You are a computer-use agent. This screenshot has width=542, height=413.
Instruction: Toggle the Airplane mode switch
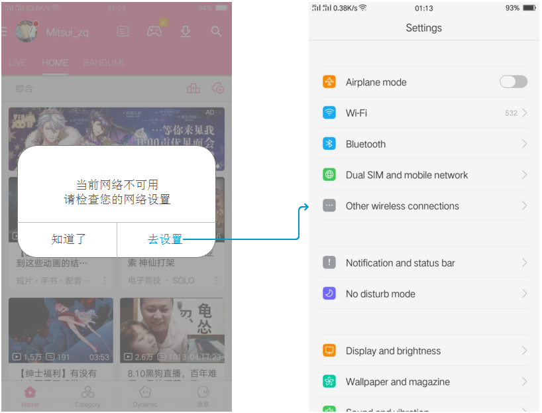(513, 82)
